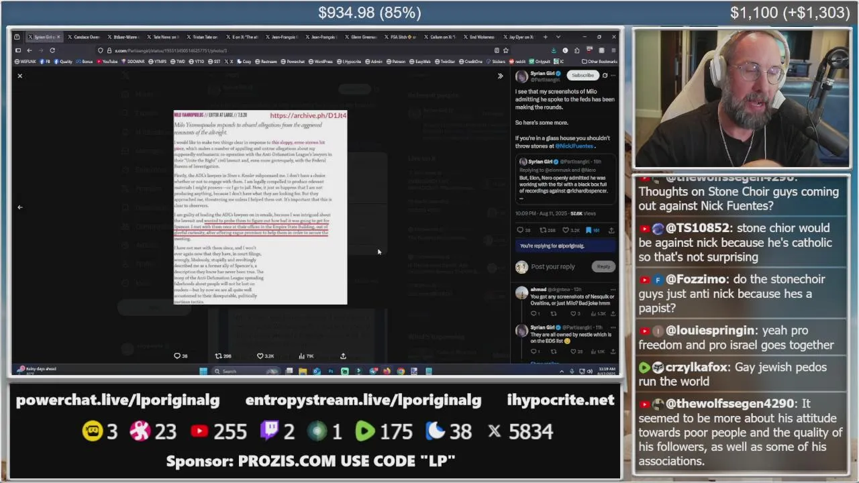This screenshot has width=859, height=483.
Task: Open the Windows Start button in the taskbar
Action: pyautogui.click(x=203, y=371)
